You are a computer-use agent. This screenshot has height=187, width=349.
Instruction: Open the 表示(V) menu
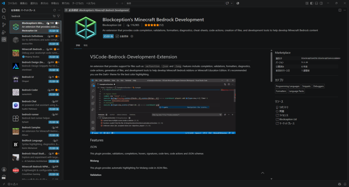pyautogui.click(x=44, y=3)
